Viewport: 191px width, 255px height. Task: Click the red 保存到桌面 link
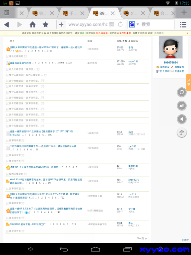125,33
